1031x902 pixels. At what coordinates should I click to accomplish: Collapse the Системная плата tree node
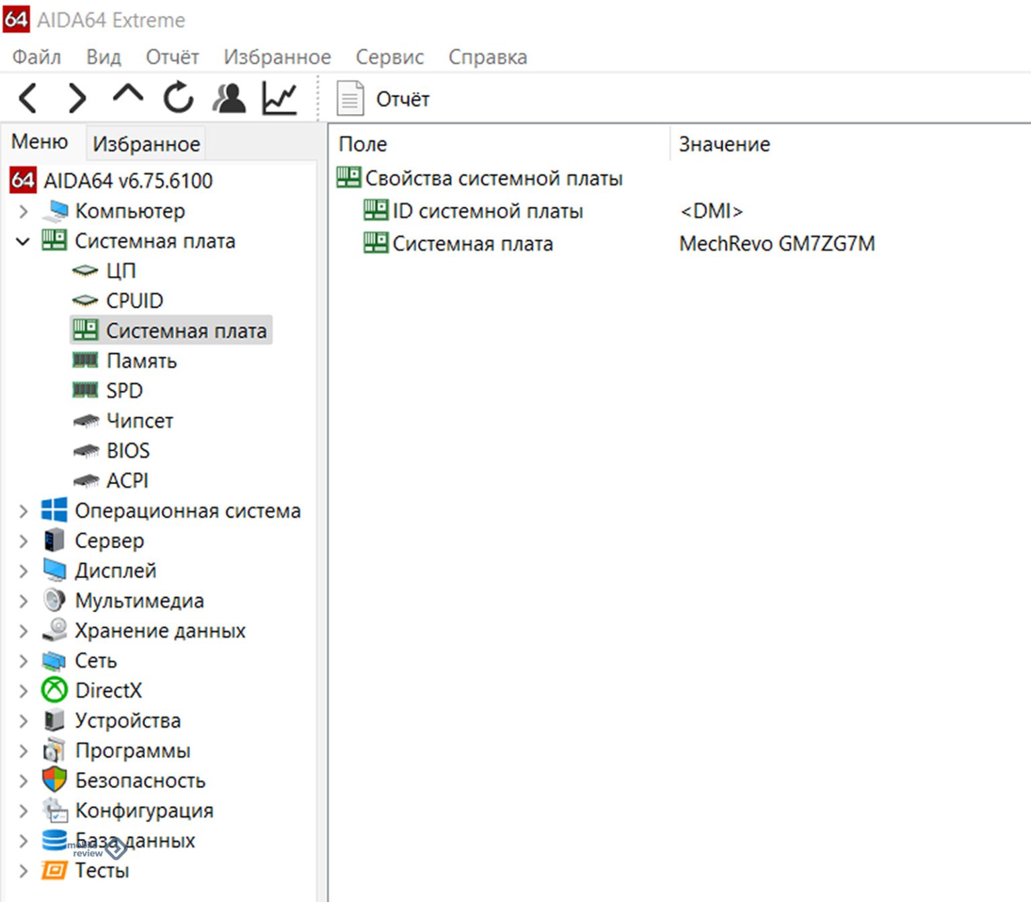tap(23, 241)
